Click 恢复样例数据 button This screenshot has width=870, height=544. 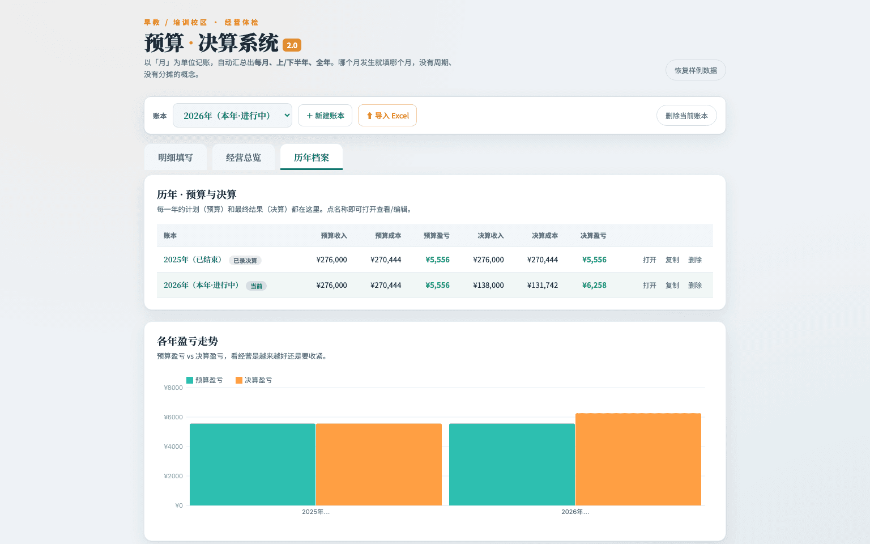coord(696,70)
